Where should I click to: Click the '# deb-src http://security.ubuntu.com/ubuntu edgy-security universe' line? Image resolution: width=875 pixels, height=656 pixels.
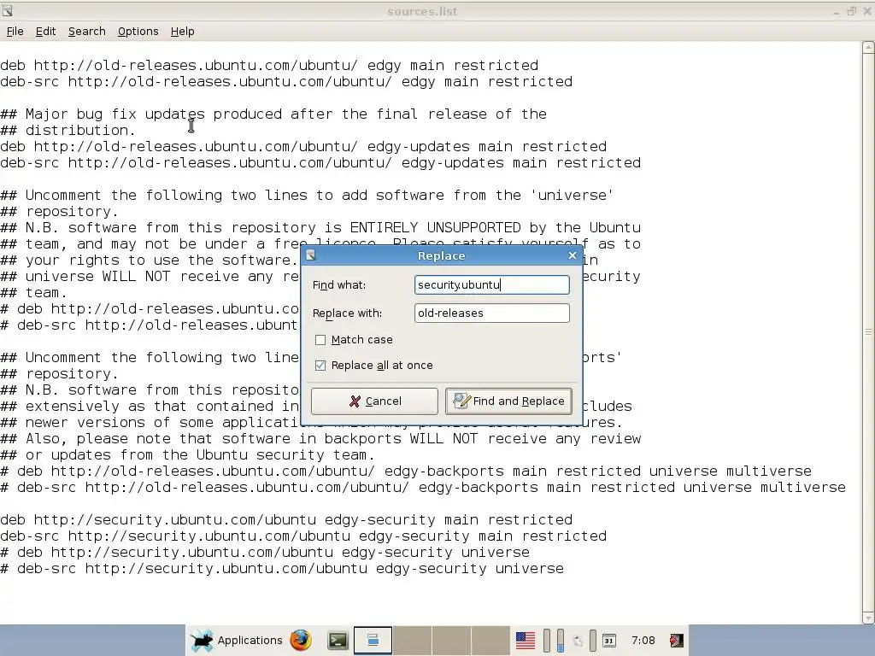click(282, 568)
